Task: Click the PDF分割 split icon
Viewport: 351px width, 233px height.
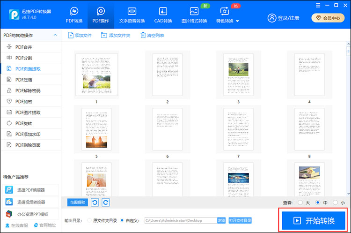Action: [x=9, y=57]
